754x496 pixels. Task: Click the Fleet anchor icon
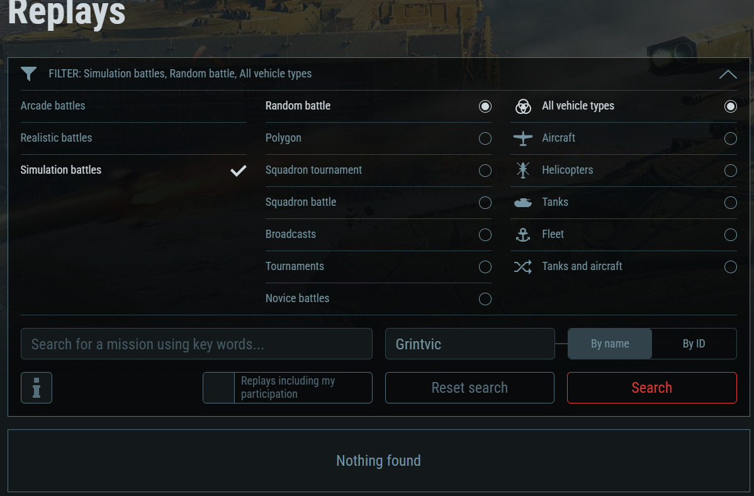pos(523,235)
